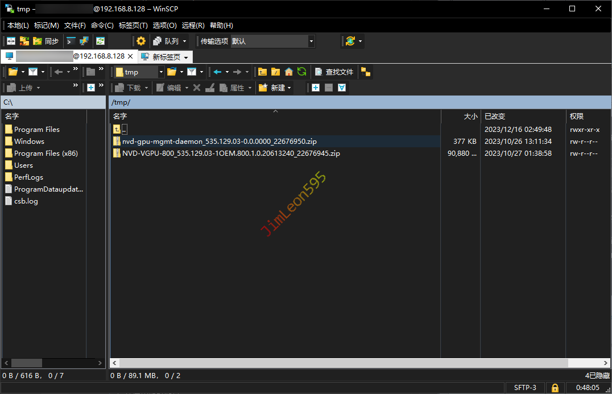Select nvd-gpu-mgmt-daemon zip file
The height and width of the screenshot is (394, 612).
point(219,141)
